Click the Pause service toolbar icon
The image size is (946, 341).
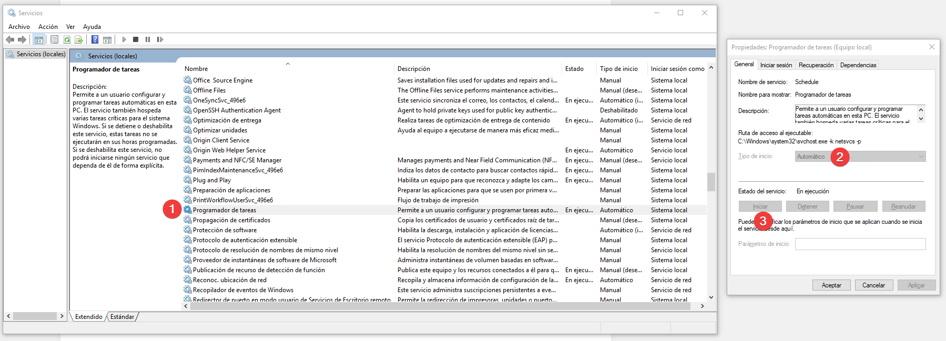coord(148,39)
